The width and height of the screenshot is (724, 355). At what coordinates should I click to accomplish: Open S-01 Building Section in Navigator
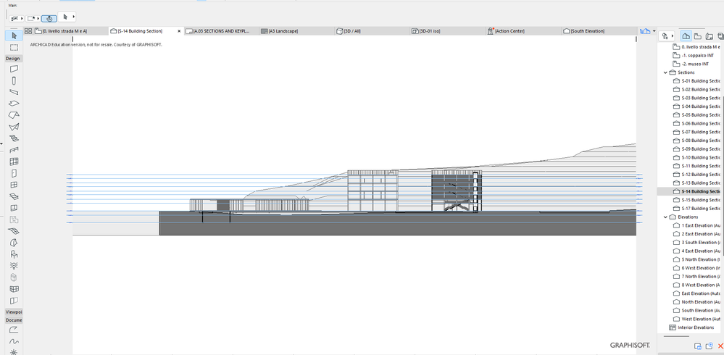[696, 81]
